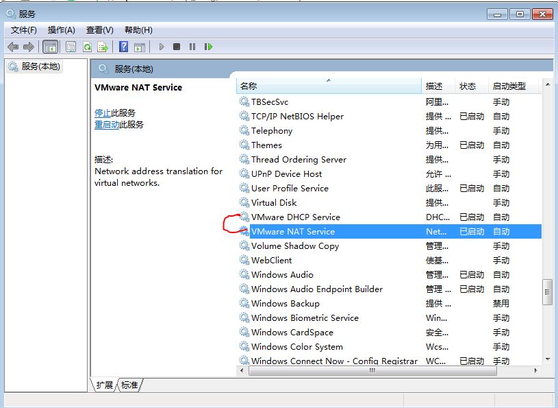
Task: Click the horizontal scrollbar left arrow
Action: coord(242,370)
